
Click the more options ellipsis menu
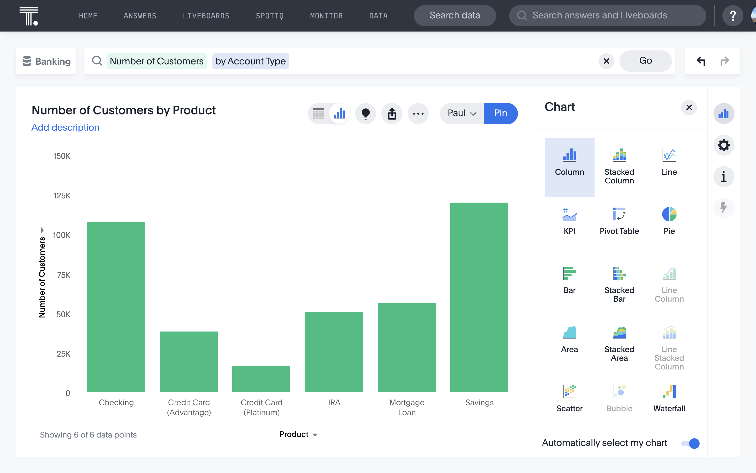(418, 113)
